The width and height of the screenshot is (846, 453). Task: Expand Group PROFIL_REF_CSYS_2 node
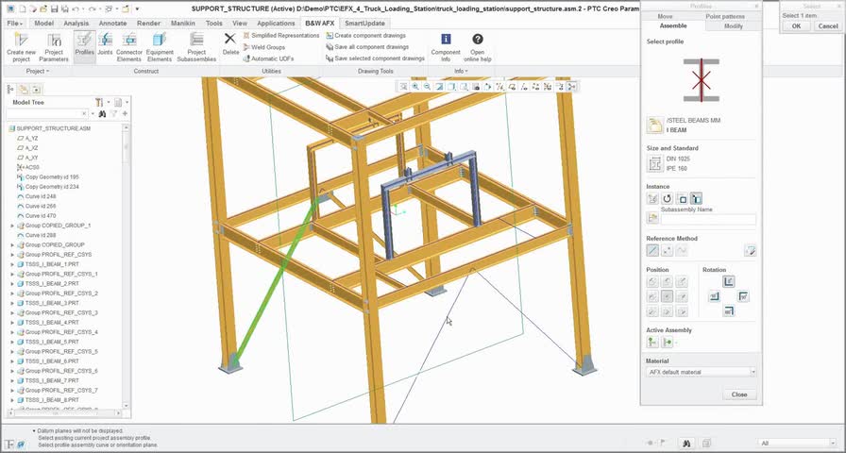coord(12,294)
